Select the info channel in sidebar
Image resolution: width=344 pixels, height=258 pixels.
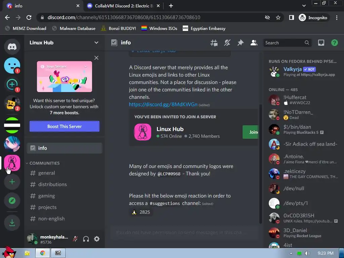pyautogui.click(x=64, y=148)
